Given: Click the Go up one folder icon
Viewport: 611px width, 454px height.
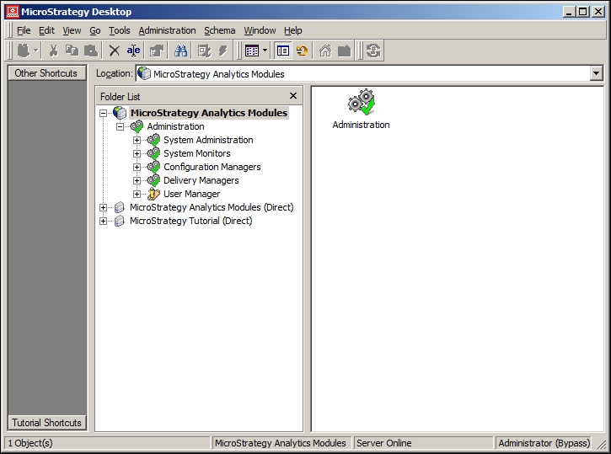Looking at the screenshot, I should (x=344, y=51).
